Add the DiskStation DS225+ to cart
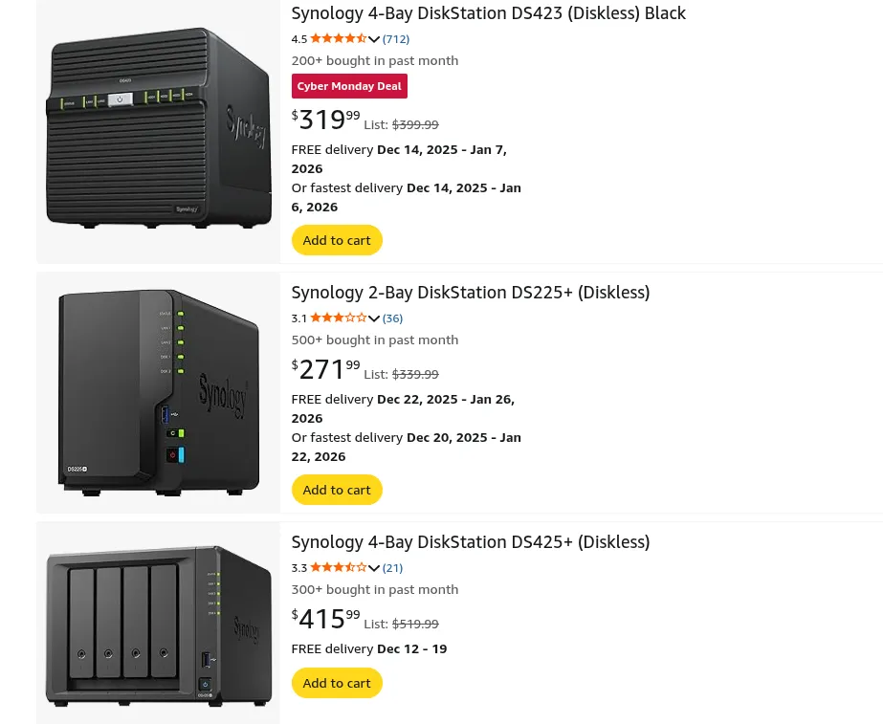Screen dimensions: 883x724 pyautogui.click(x=336, y=489)
